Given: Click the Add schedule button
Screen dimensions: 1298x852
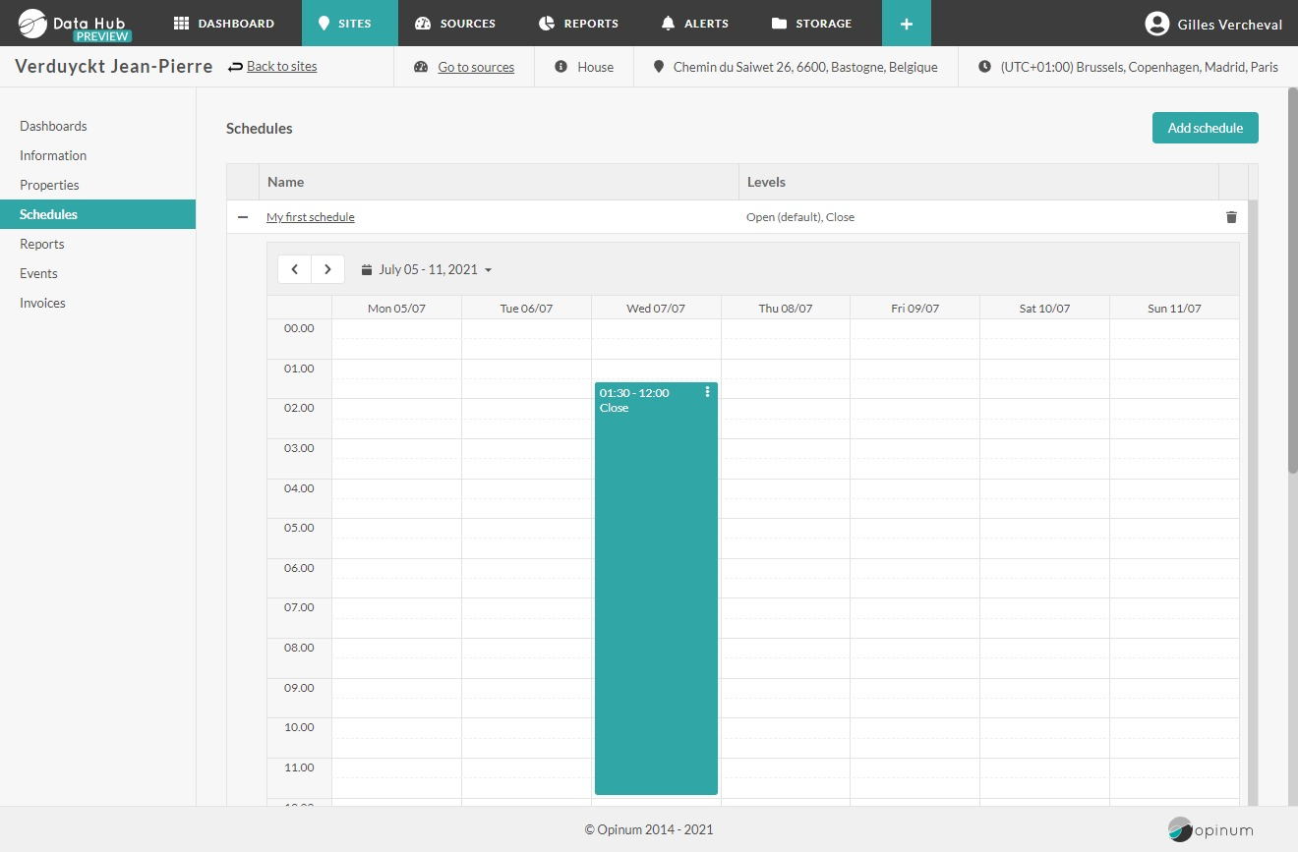Looking at the screenshot, I should [1205, 128].
